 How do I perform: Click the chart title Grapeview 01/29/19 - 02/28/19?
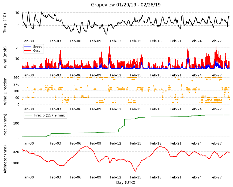pyautogui.click(x=126, y=5)
